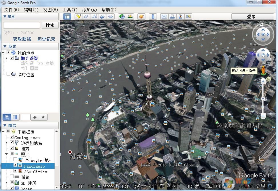Open the 工具(T) menu
The height and width of the screenshot is (191, 278).
click(x=70, y=10)
